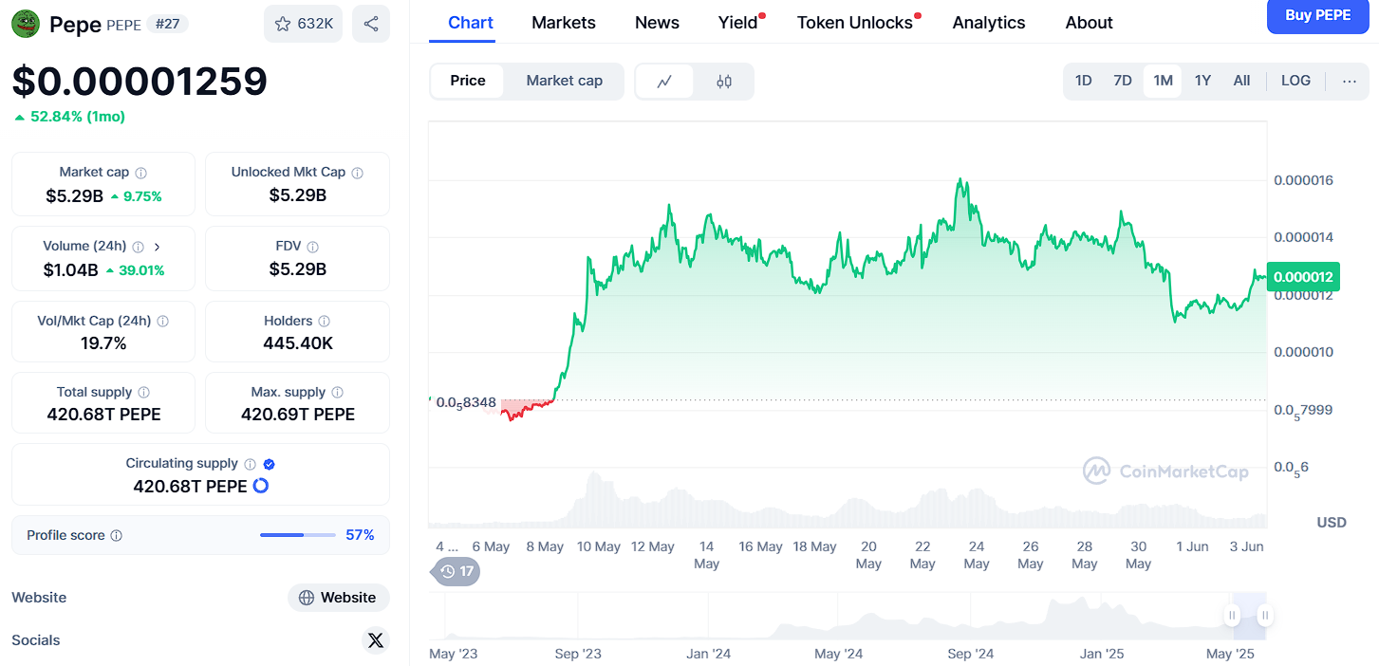
Task: Set chart range to 1D
Action: pyautogui.click(x=1083, y=81)
